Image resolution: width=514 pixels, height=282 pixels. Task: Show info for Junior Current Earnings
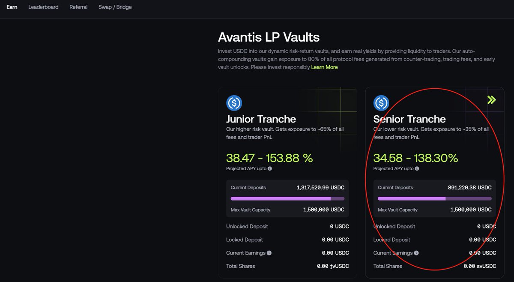tap(269, 253)
